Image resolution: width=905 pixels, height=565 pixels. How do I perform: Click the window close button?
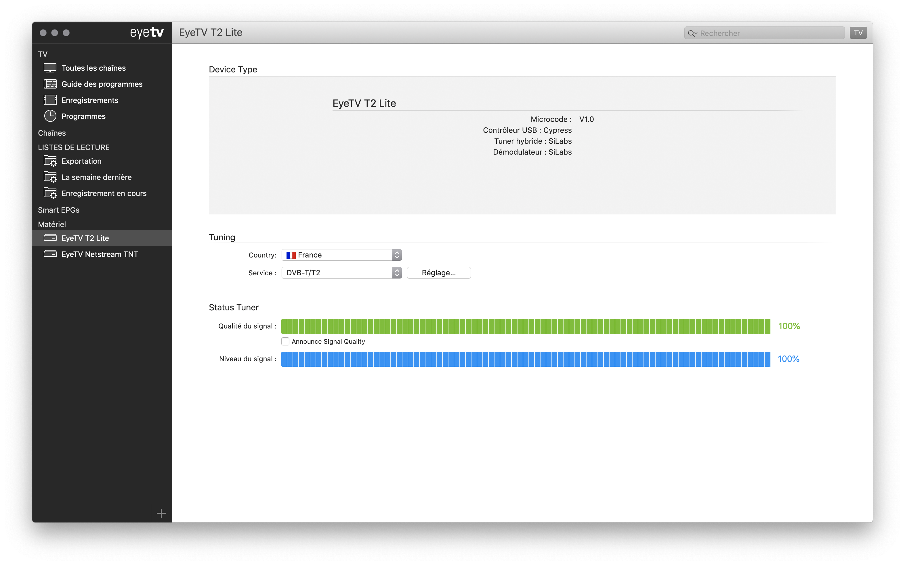[43, 33]
